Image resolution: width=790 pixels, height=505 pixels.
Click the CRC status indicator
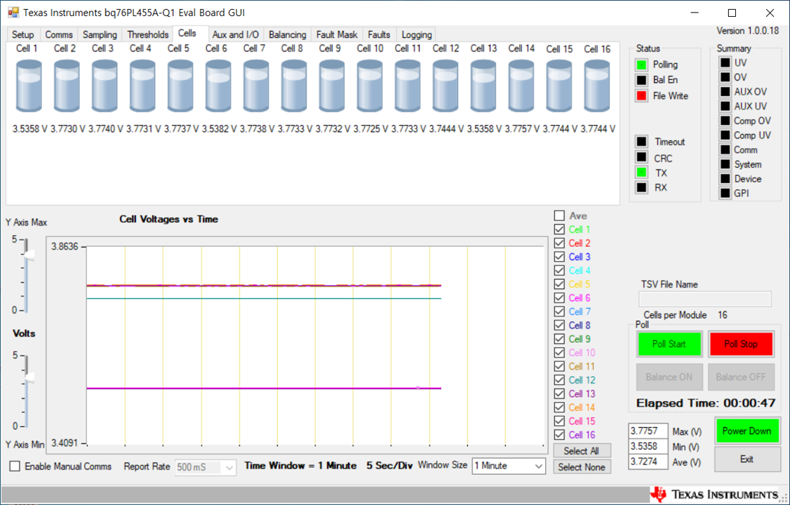[641, 158]
